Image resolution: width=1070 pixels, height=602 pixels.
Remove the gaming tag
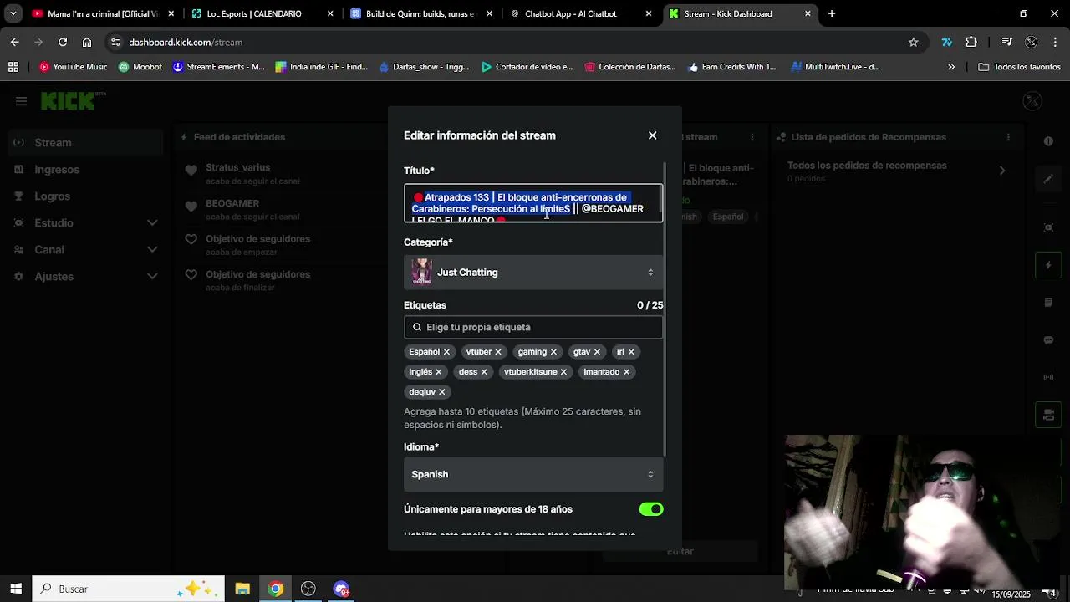[x=553, y=352]
